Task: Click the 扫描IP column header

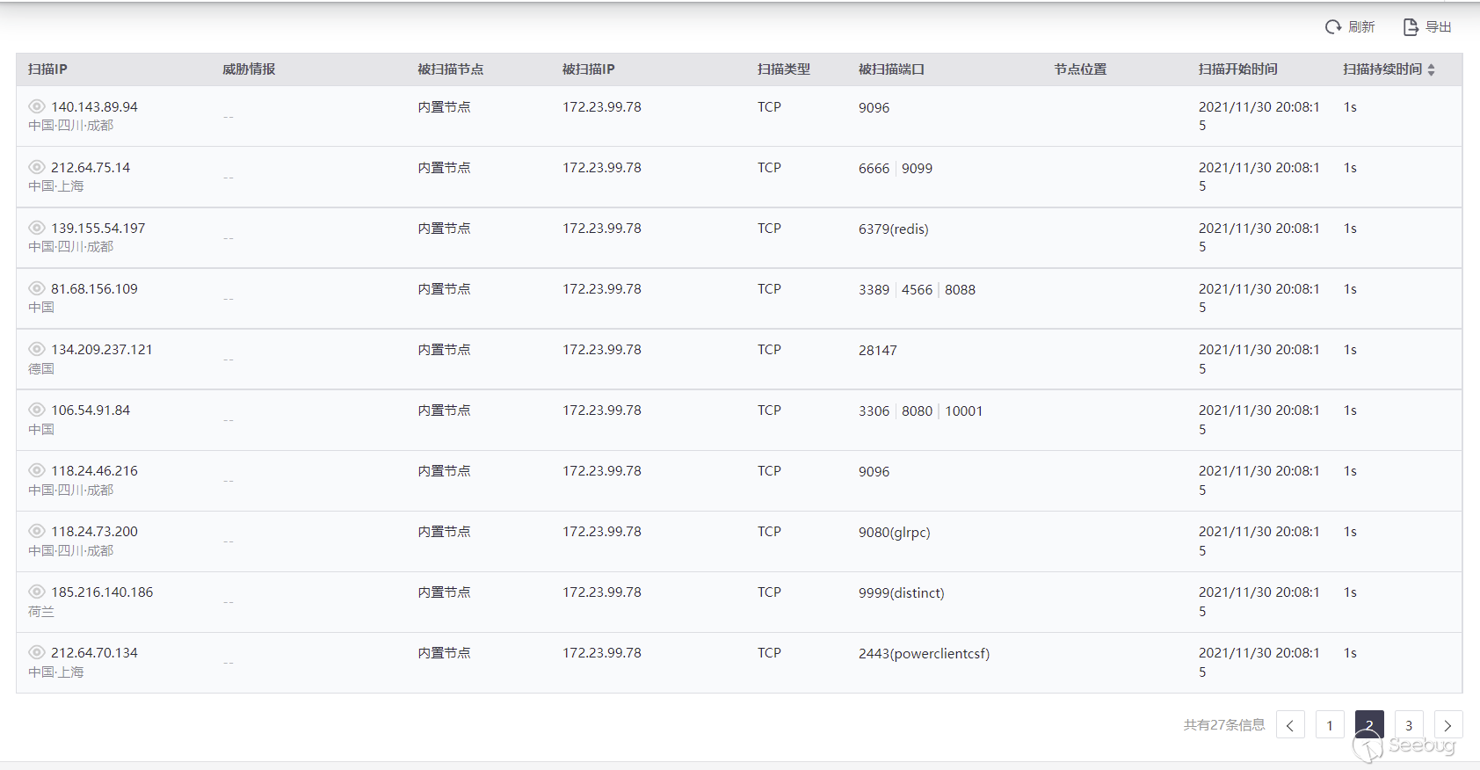Action: click(x=47, y=69)
